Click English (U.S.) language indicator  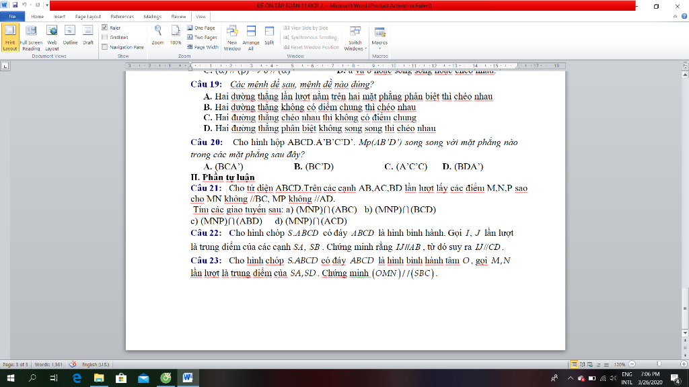pyautogui.click(x=96, y=364)
